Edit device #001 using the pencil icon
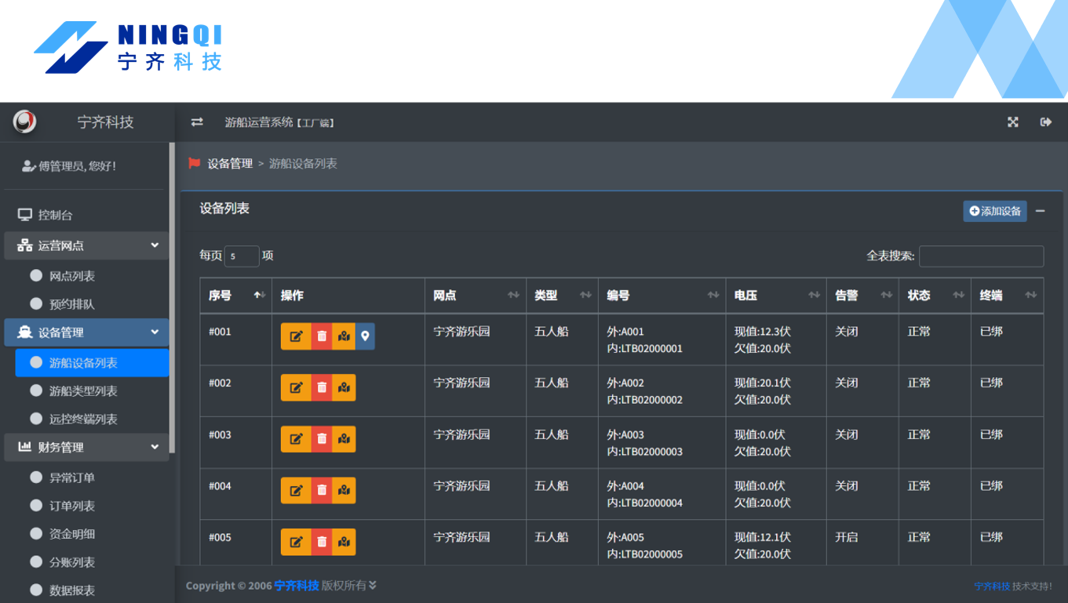 pos(296,336)
